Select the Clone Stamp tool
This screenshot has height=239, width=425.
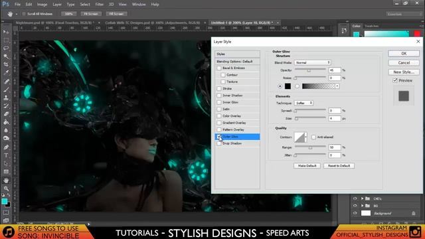[x=6, y=98]
